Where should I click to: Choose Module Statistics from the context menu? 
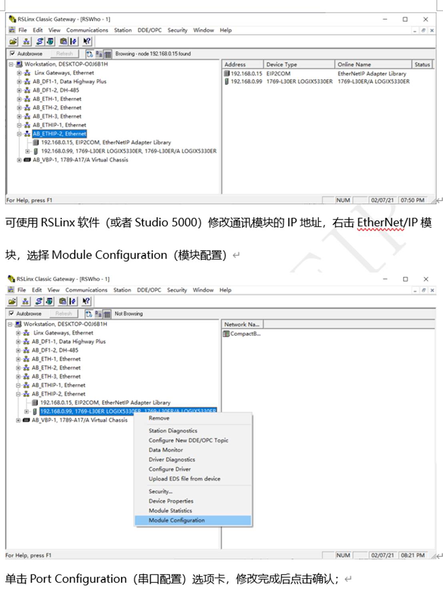193,511
